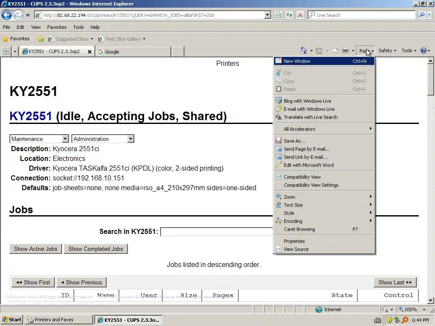Open the Safety menu button
This screenshot has width=435, height=326.
coord(387,51)
